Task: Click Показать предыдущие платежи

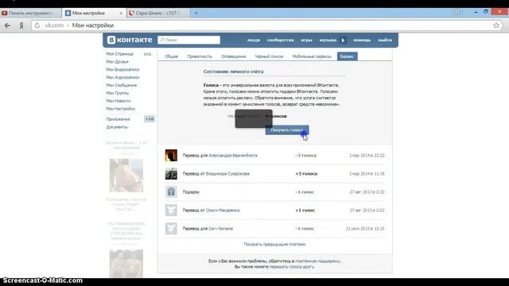Action: click(x=274, y=244)
